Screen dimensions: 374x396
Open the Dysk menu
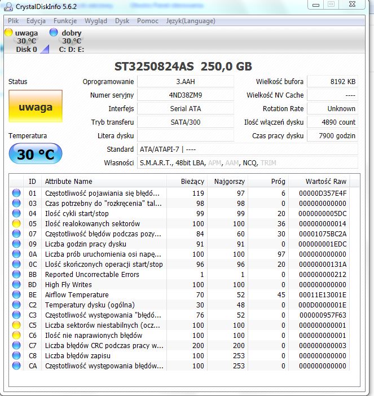[122, 21]
